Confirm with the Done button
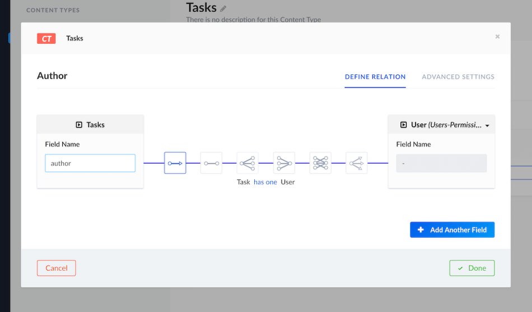Image resolution: width=532 pixels, height=312 pixels. pyautogui.click(x=472, y=268)
